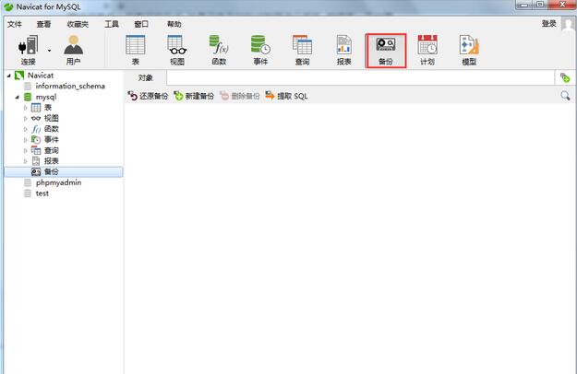Viewport: 577px width, 374px height.
Task: Open the 用户 user manager
Action: (x=73, y=51)
